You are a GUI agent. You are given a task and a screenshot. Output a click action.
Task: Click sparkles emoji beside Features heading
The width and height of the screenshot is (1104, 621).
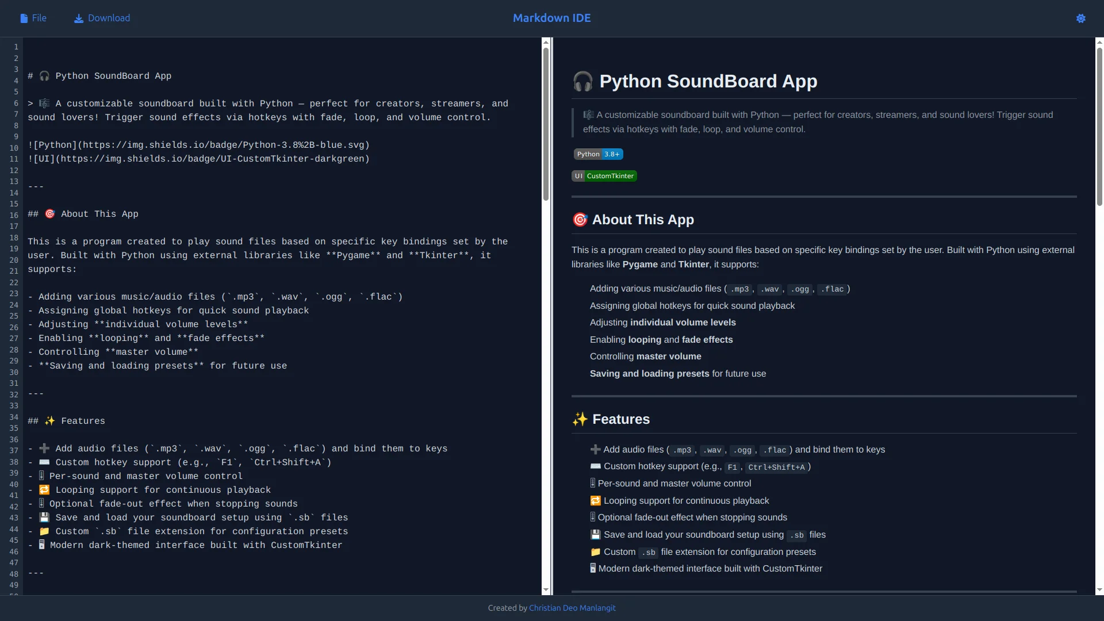[580, 419]
